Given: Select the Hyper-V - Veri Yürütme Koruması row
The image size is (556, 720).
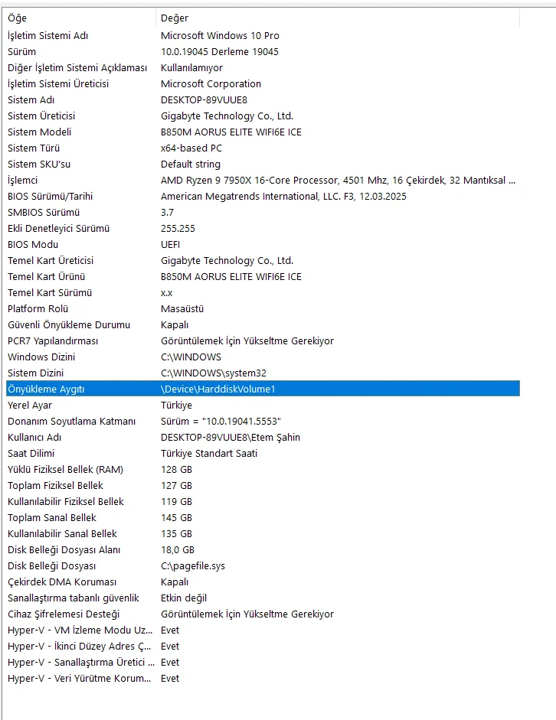Looking at the screenshot, I should [263, 678].
